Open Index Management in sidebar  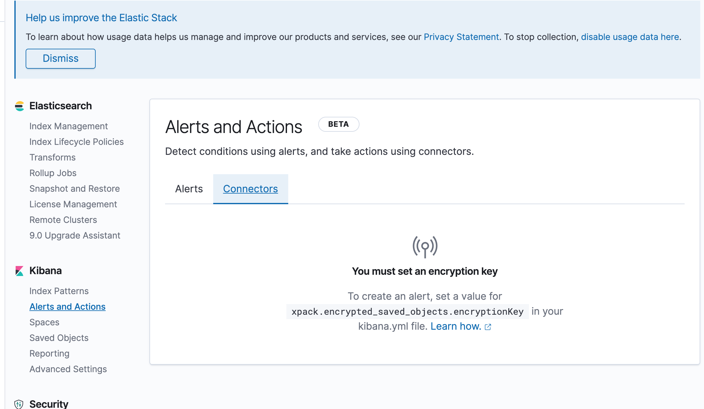(x=68, y=126)
